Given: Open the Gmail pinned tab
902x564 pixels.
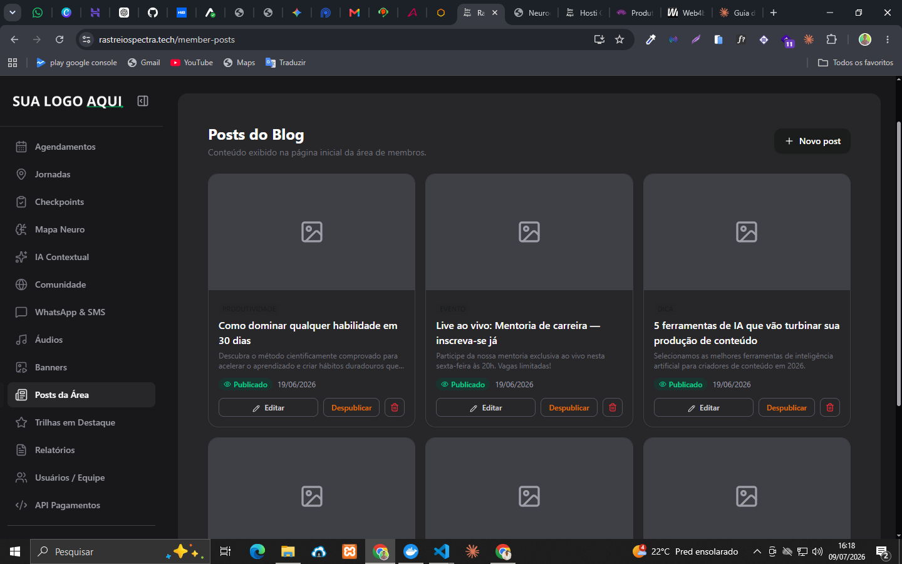Looking at the screenshot, I should click(x=355, y=13).
